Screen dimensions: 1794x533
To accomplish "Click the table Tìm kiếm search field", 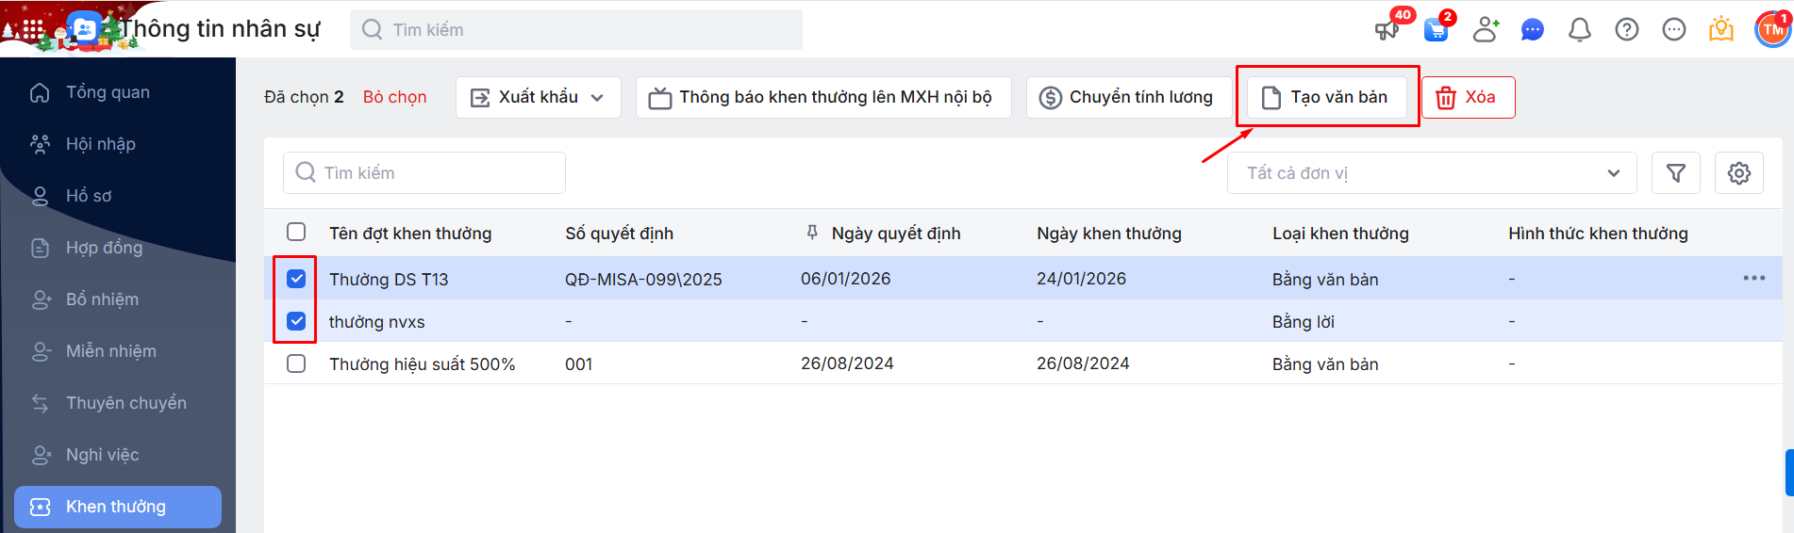I will (424, 173).
